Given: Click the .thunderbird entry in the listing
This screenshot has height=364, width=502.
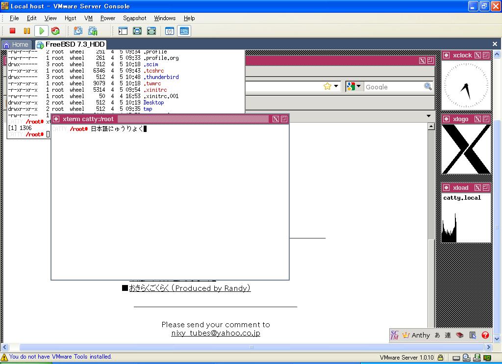Looking at the screenshot, I should point(161,77).
